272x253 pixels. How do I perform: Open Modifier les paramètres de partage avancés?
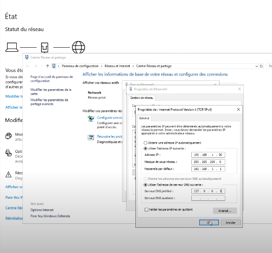pyautogui.click(x=49, y=102)
